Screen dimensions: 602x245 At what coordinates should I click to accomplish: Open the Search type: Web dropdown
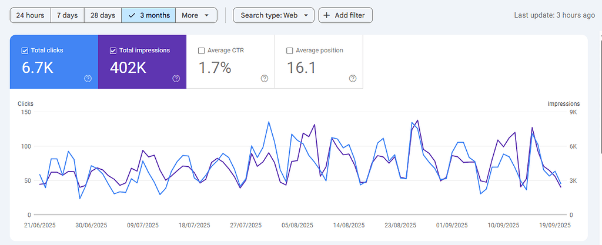pyautogui.click(x=273, y=15)
